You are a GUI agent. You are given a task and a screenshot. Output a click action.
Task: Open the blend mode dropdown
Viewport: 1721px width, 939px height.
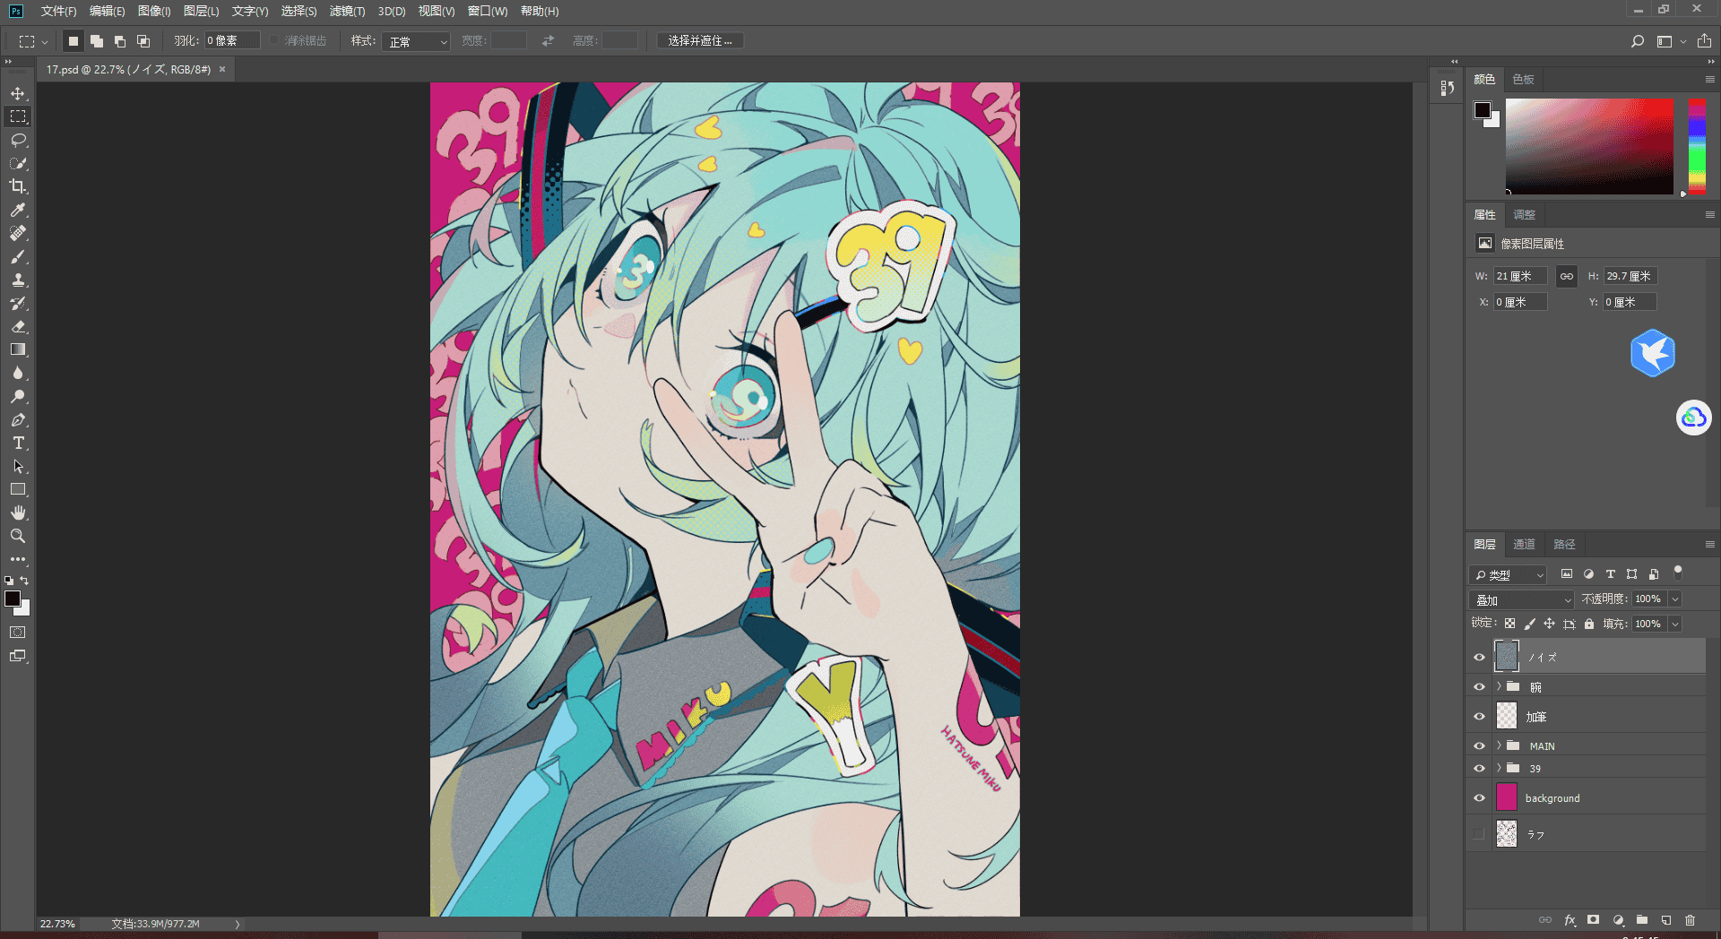[x=1522, y=599]
